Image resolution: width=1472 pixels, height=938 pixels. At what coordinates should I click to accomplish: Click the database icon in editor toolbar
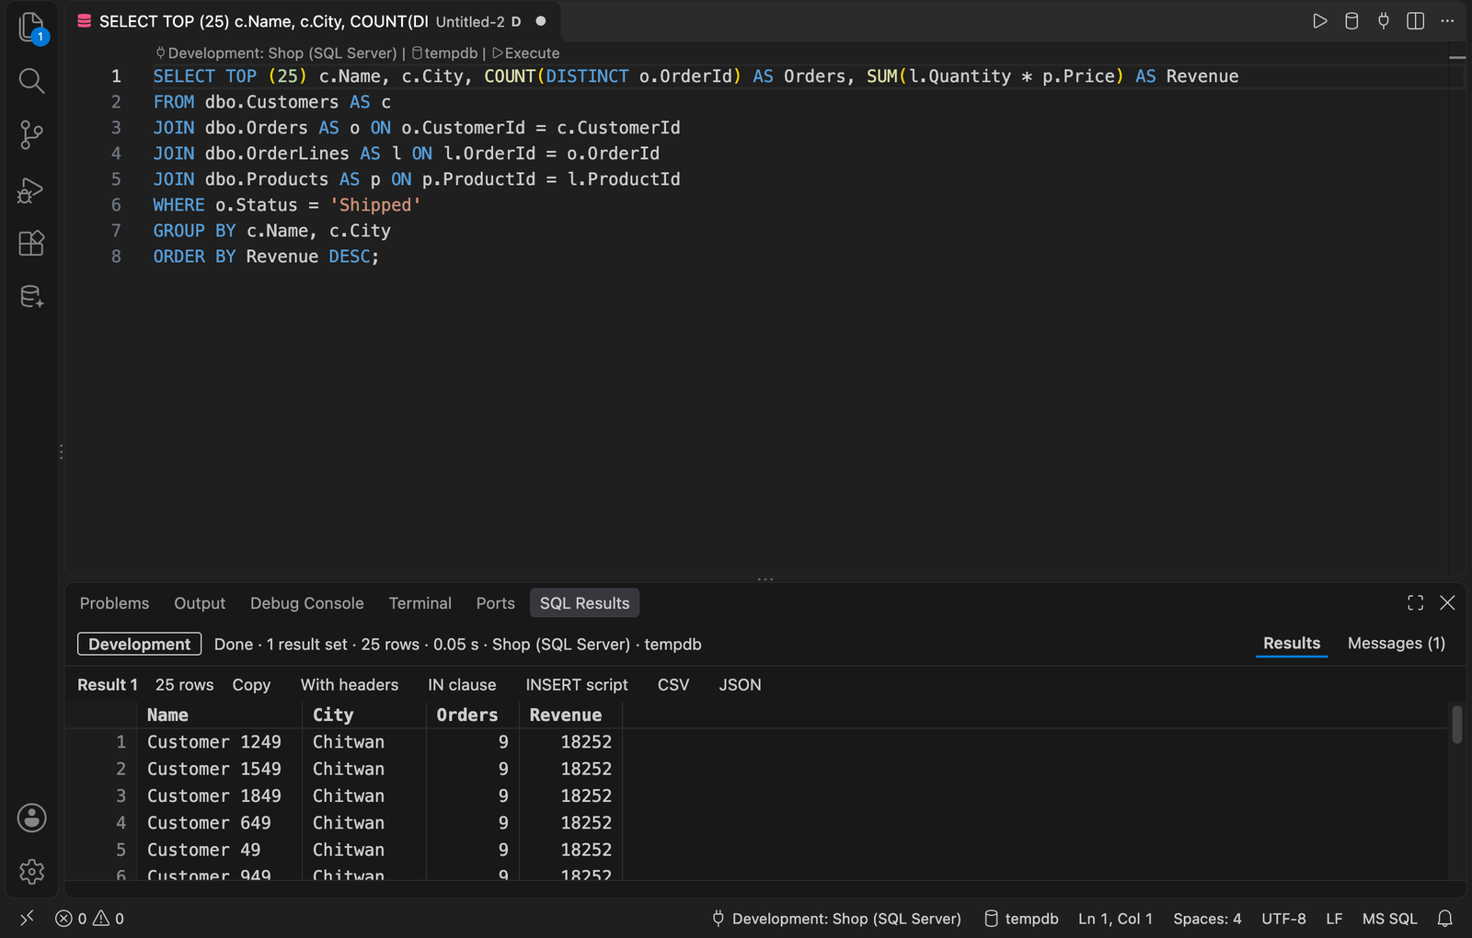coord(1351,21)
